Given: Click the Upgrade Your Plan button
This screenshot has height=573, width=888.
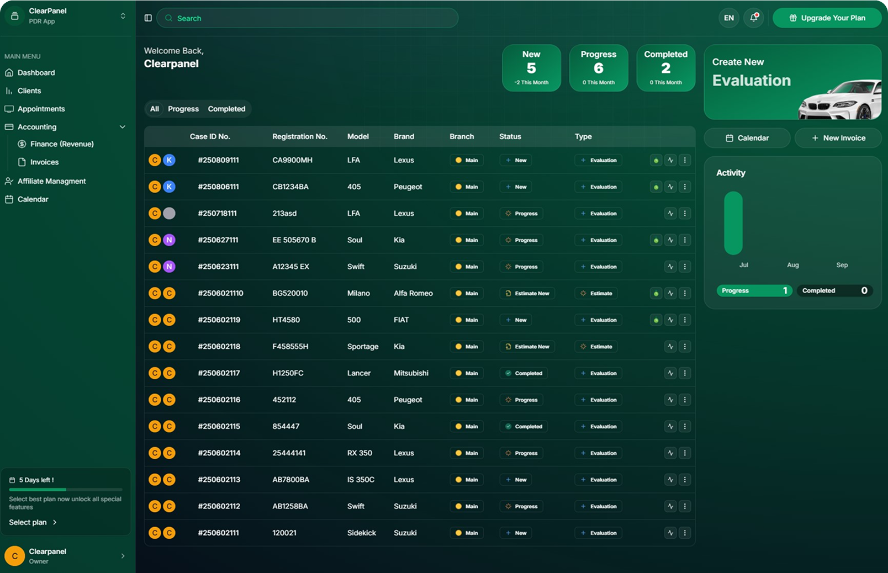Looking at the screenshot, I should coord(827,18).
